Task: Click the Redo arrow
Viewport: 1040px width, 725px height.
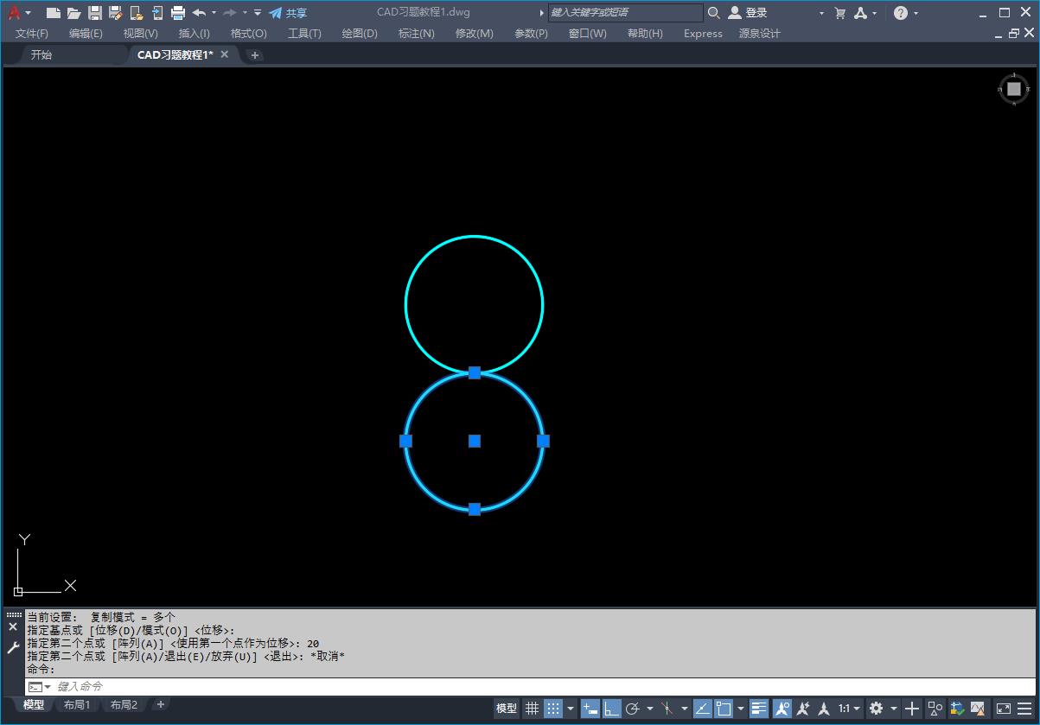Action: point(230,13)
